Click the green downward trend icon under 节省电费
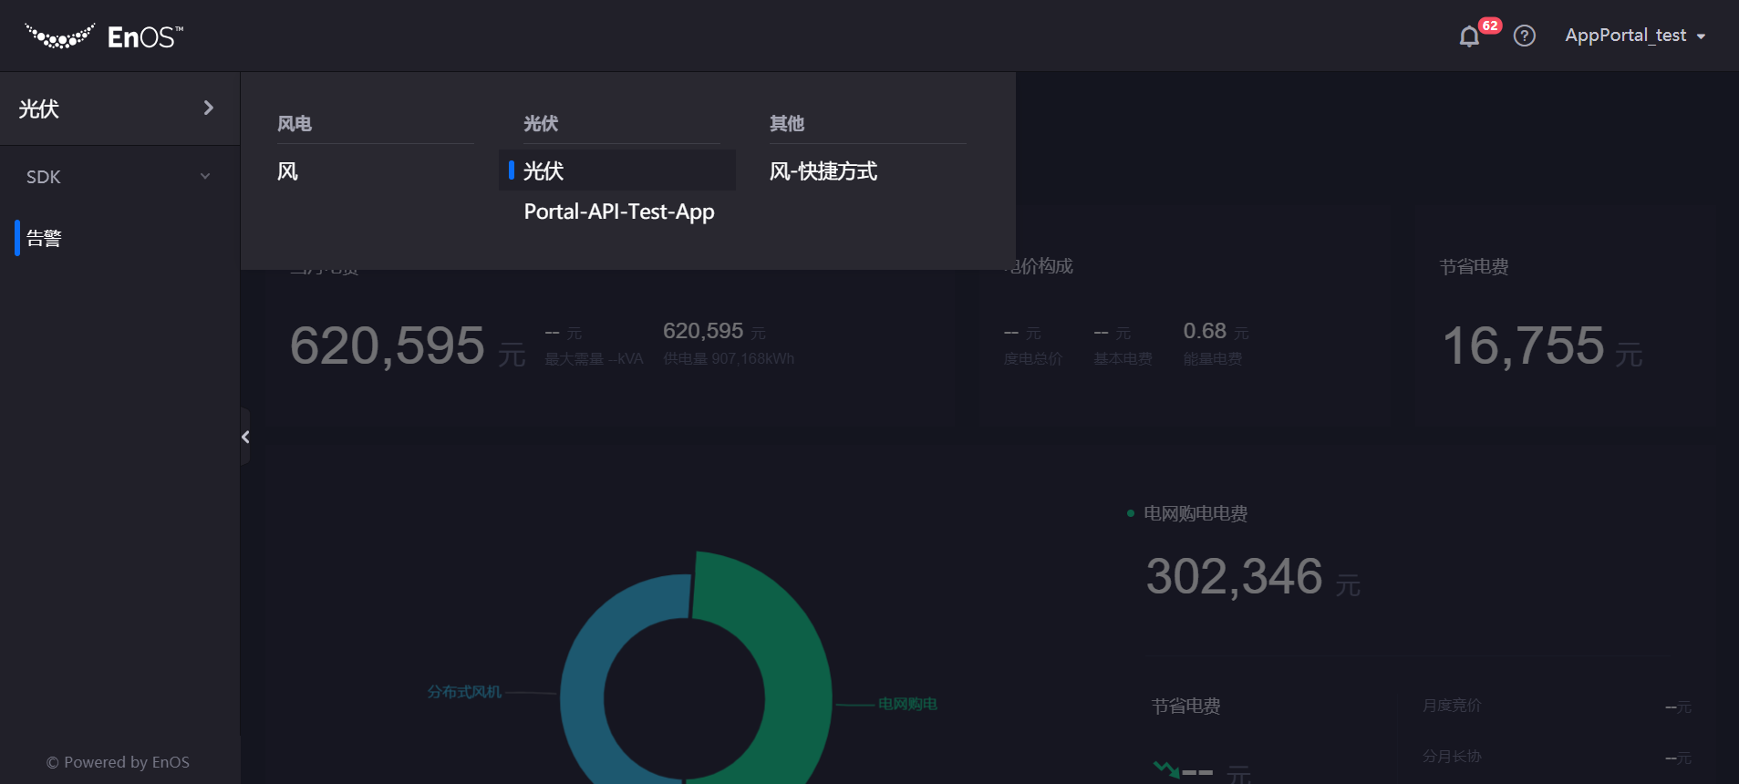Viewport: 1739px width, 784px height. click(1165, 769)
